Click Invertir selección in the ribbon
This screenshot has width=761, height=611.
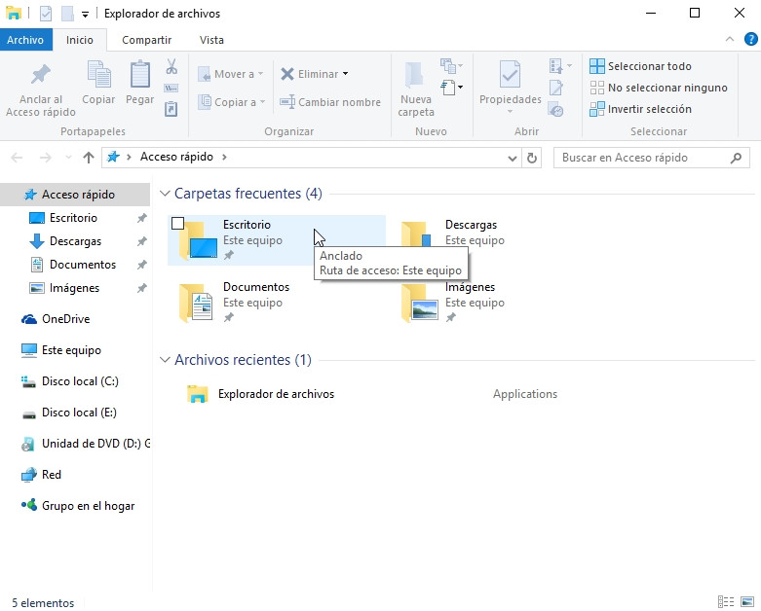[x=649, y=109]
